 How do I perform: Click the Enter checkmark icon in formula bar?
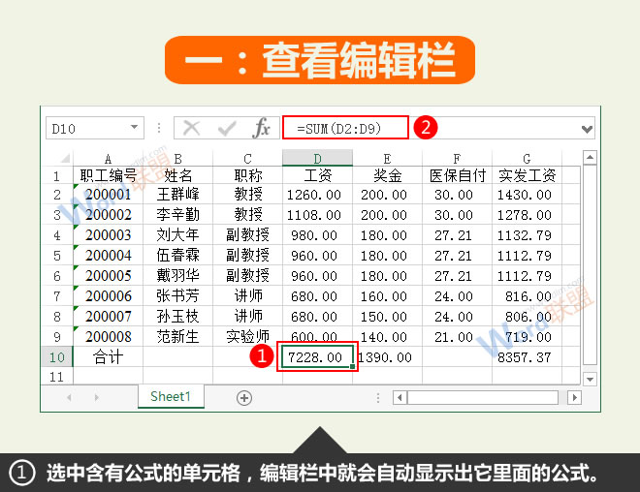(226, 128)
